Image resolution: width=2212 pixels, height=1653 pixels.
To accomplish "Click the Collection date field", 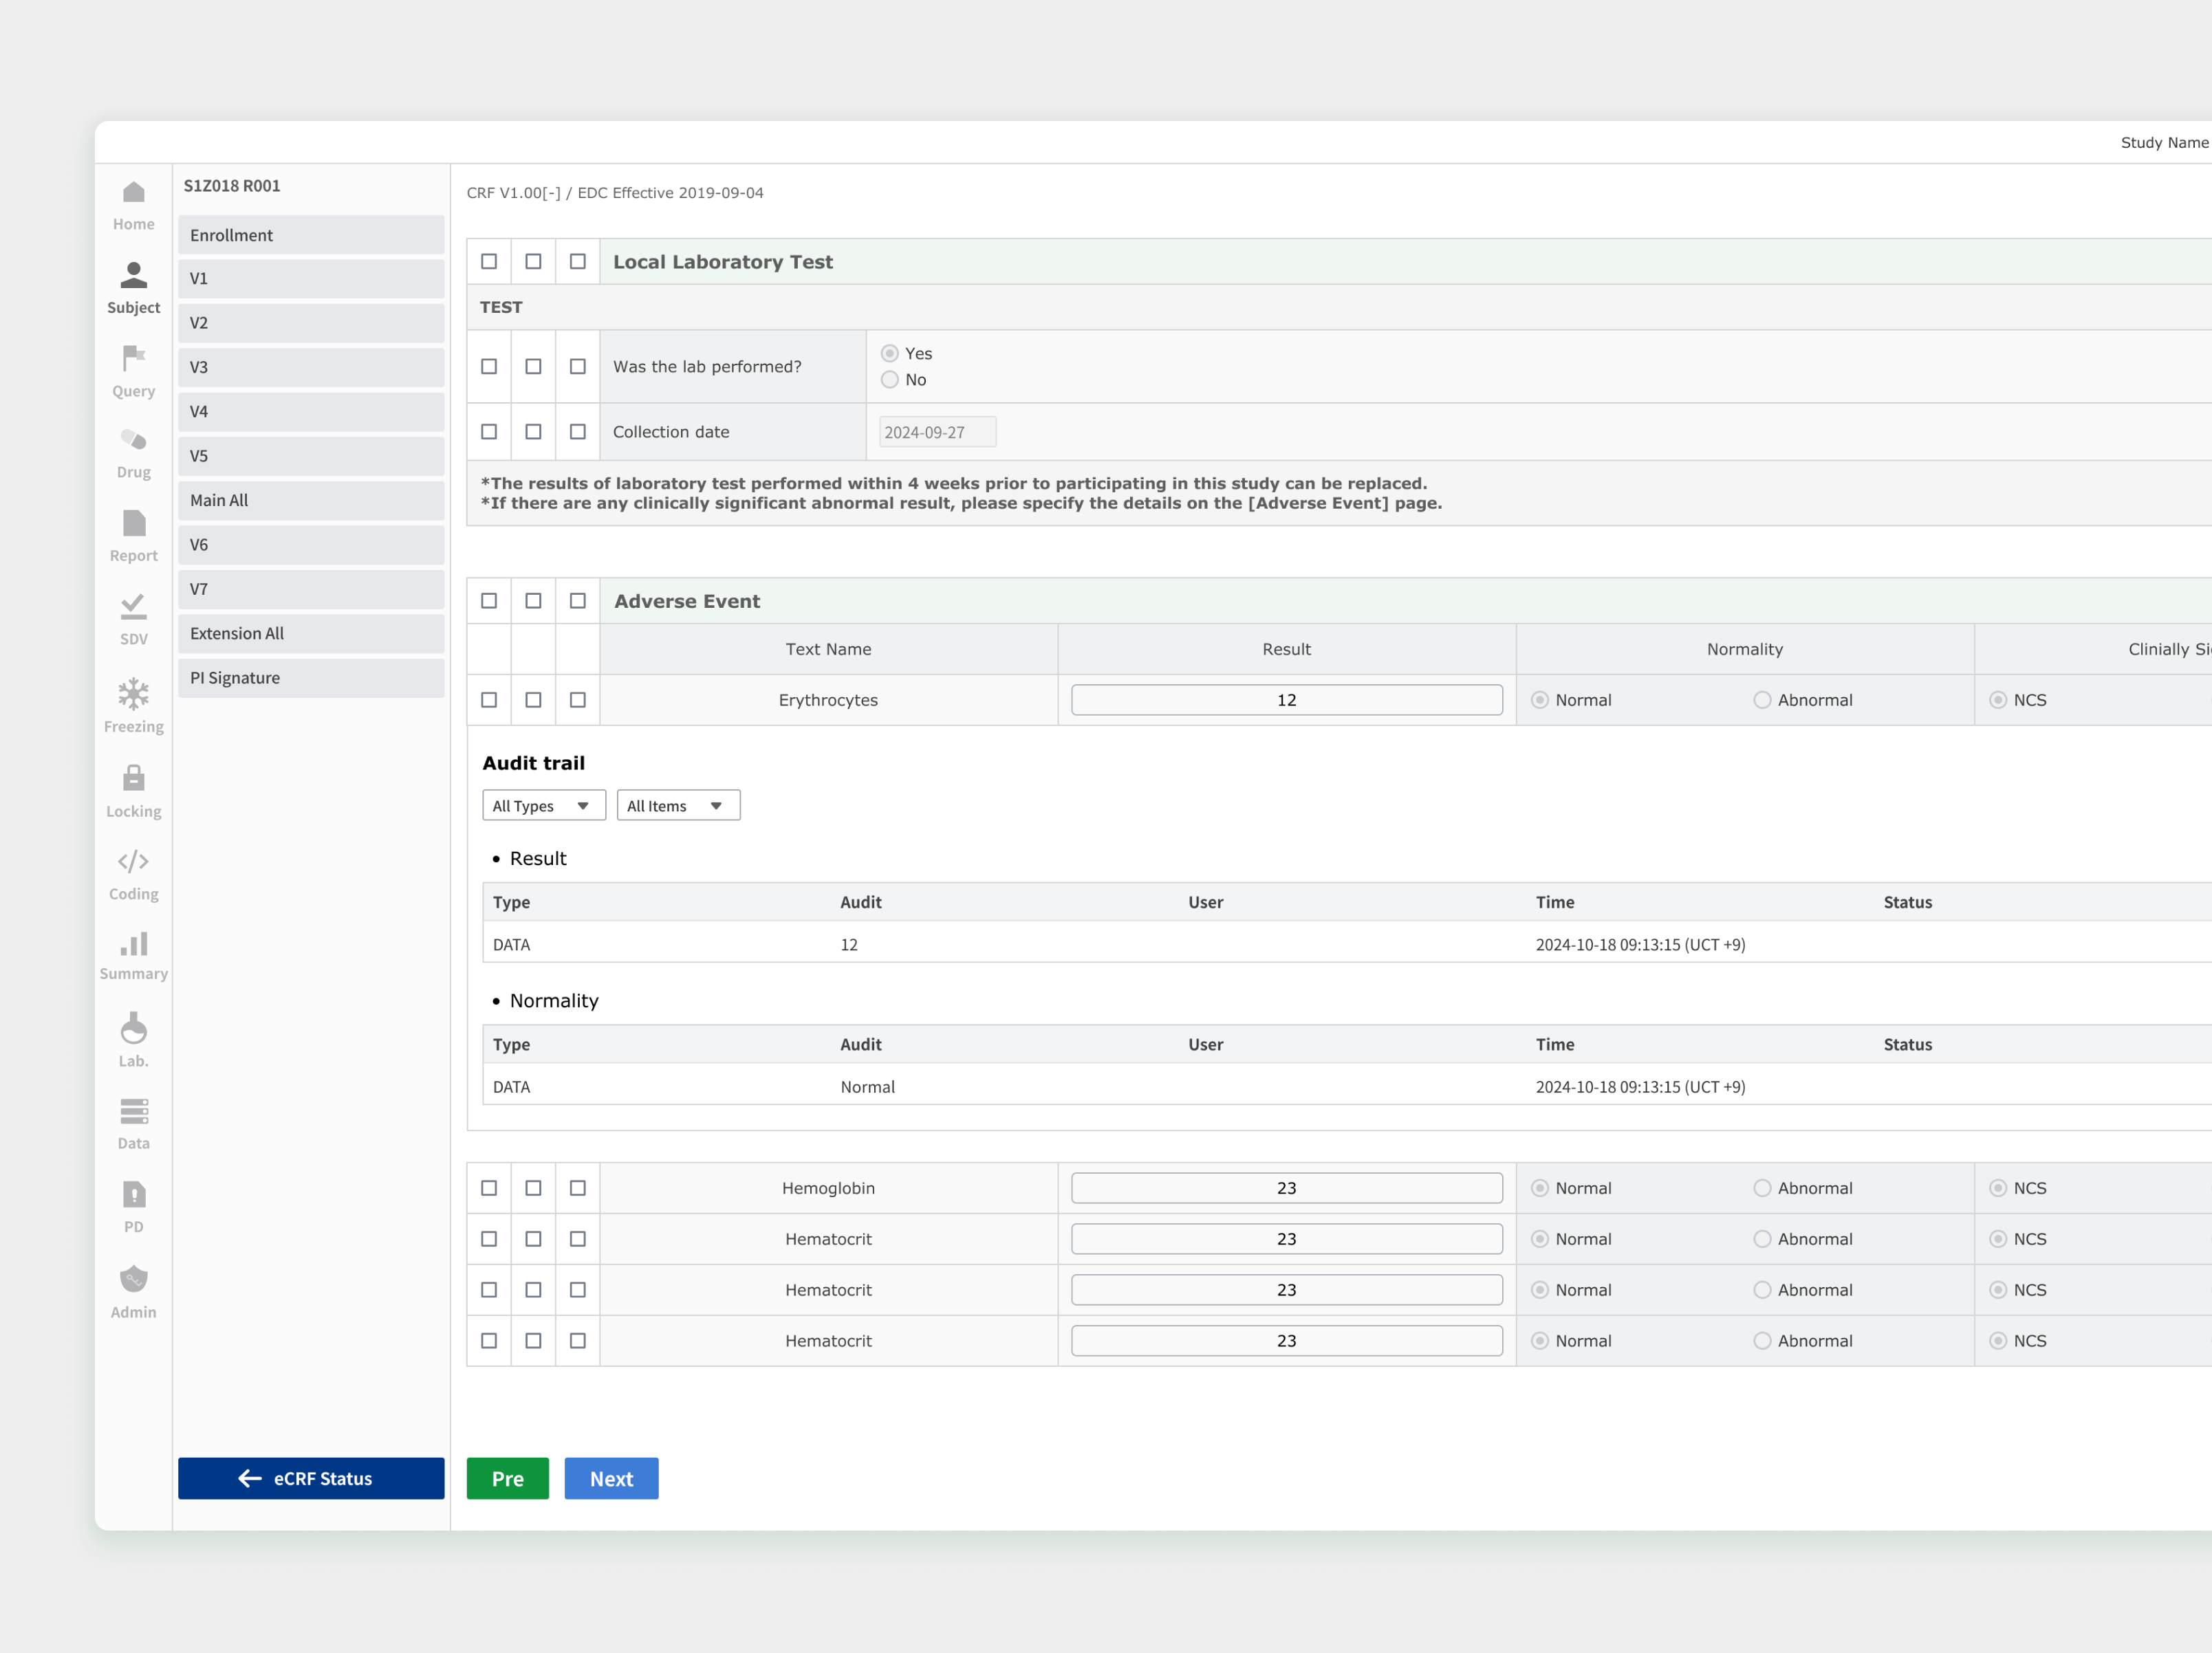I will click(936, 433).
